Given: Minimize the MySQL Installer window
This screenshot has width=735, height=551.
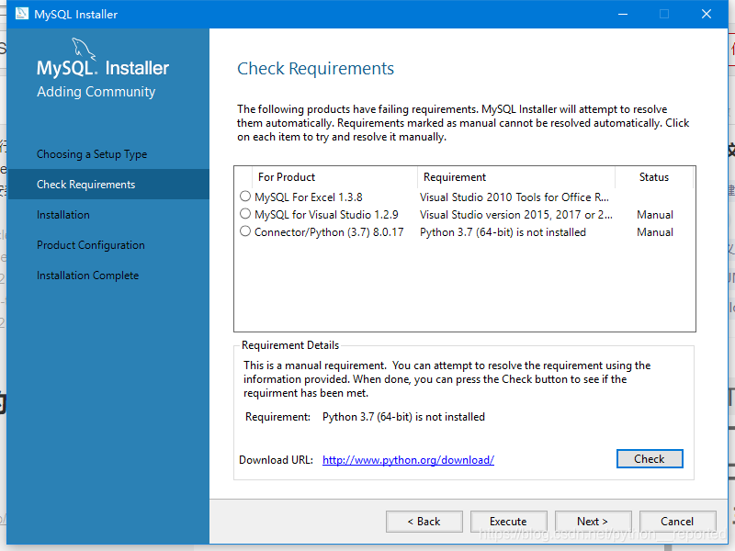Looking at the screenshot, I should point(623,14).
